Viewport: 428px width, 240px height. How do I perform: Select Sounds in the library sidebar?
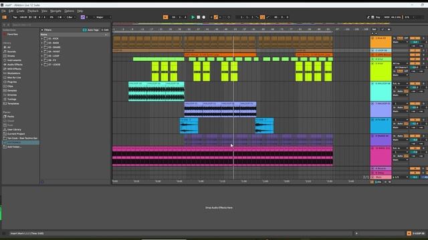pos(11,51)
